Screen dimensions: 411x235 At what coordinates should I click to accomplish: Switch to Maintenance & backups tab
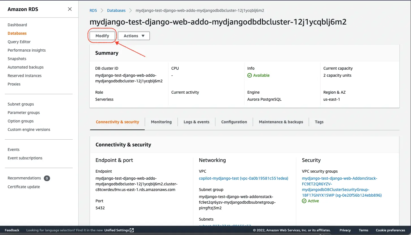pyautogui.click(x=281, y=122)
